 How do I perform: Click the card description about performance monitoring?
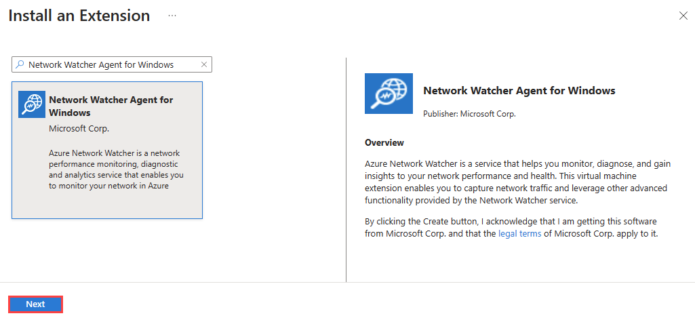116,169
